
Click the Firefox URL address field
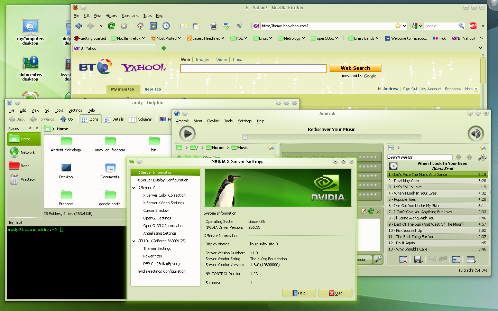pos(327,26)
